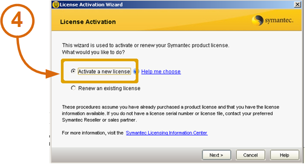Click the 'What would you like to do?' text
Viewport: 305px width, 164px height.
(94, 52)
